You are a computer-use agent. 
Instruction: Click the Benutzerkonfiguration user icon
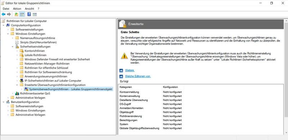[8, 102]
